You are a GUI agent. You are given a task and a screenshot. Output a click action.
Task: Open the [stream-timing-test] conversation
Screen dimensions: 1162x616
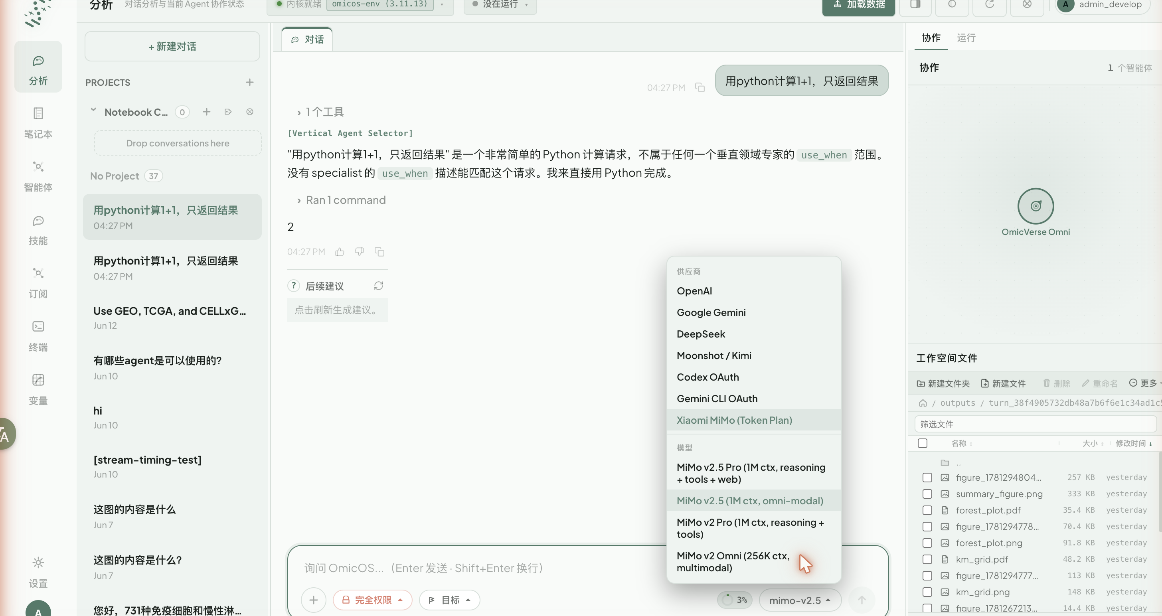[x=172, y=467]
